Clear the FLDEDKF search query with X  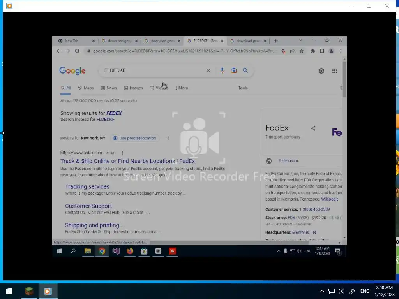point(208,70)
